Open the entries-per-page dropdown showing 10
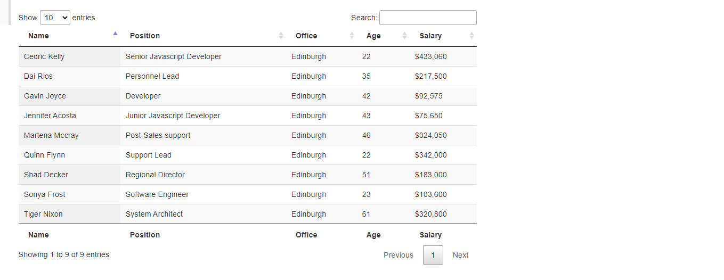724x280 pixels. (x=55, y=18)
